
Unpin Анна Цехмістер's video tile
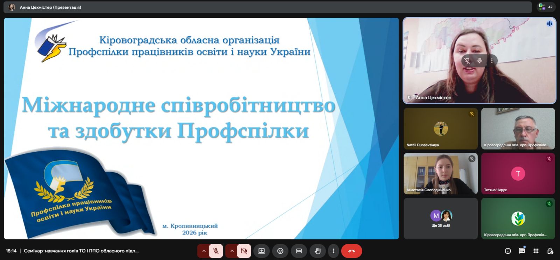(x=467, y=61)
